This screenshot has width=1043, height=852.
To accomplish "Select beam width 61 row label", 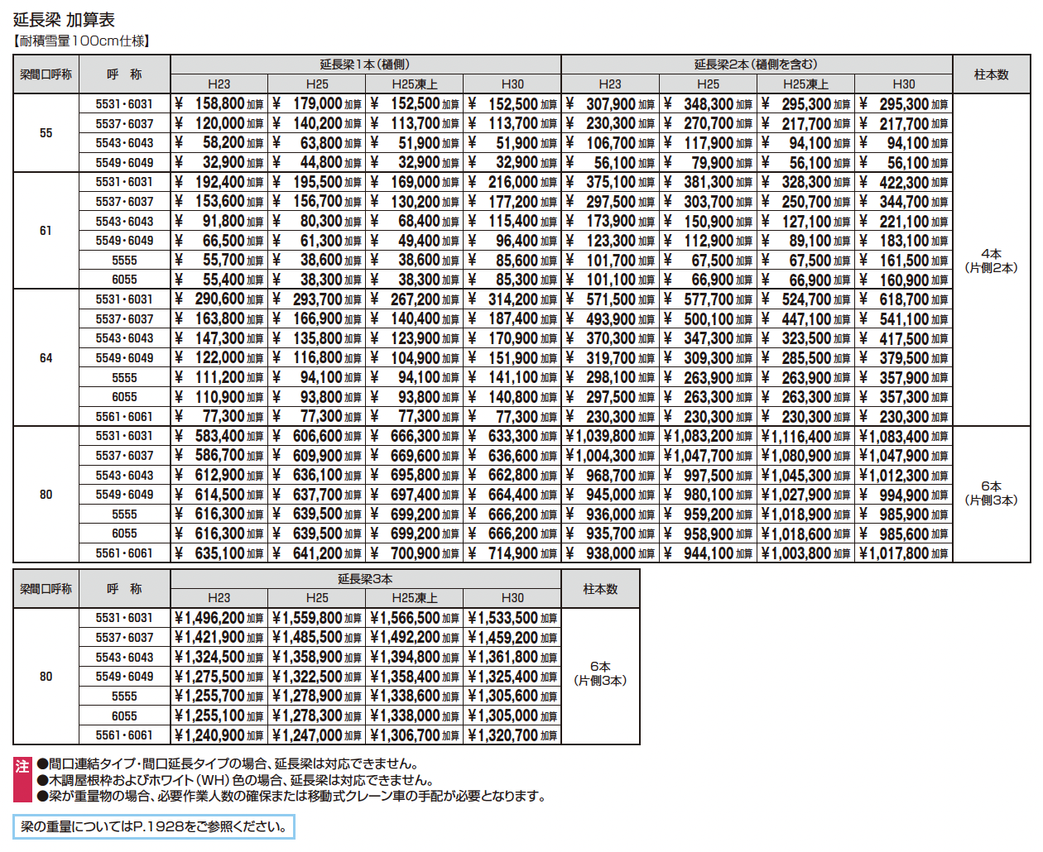I will (46, 231).
